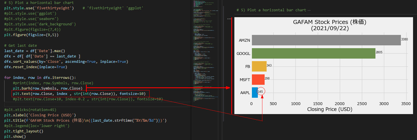Place cursor on dfx.reset_index(inplace=True) line
Image resolution: width=417 pixels, height=140 pixels.
(36, 67)
